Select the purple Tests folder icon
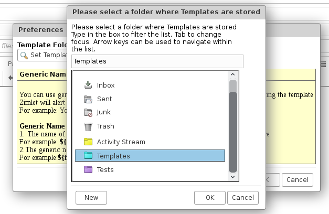329x214 pixels. click(x=88, y=170)
